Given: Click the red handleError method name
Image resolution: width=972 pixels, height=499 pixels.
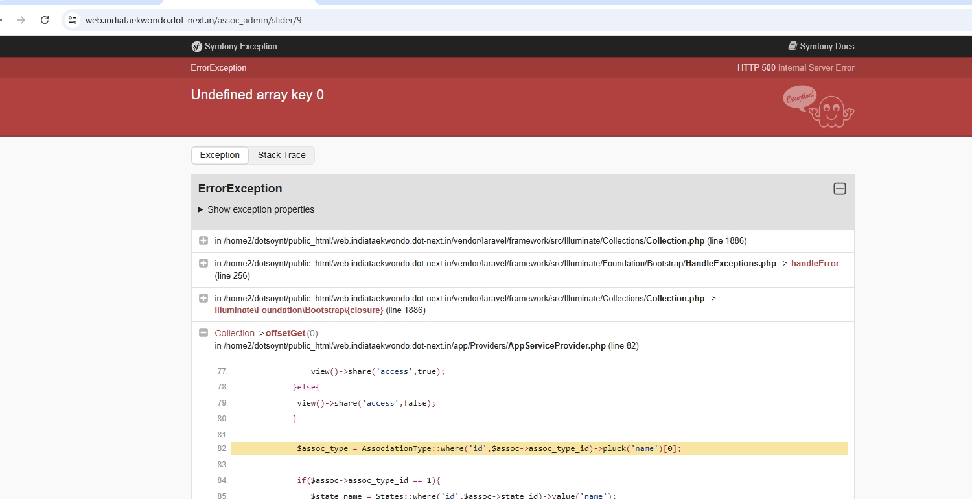Looking at the screenshot, I should (x=815, y=264).
